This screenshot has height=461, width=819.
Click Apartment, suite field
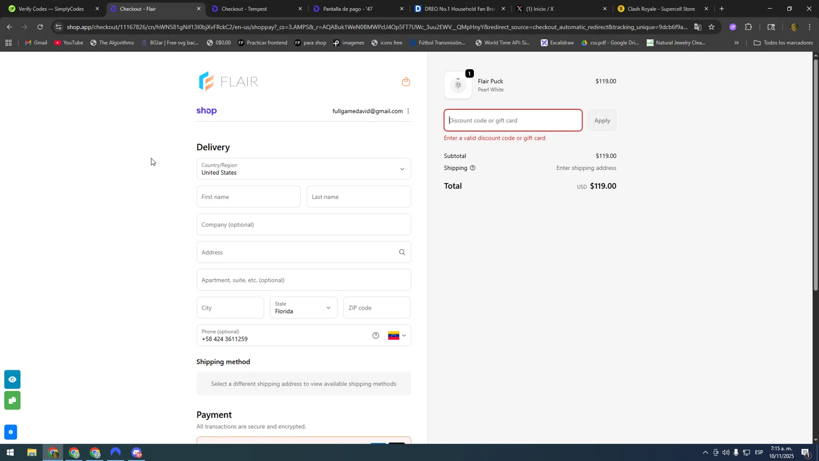coord(304,280)
